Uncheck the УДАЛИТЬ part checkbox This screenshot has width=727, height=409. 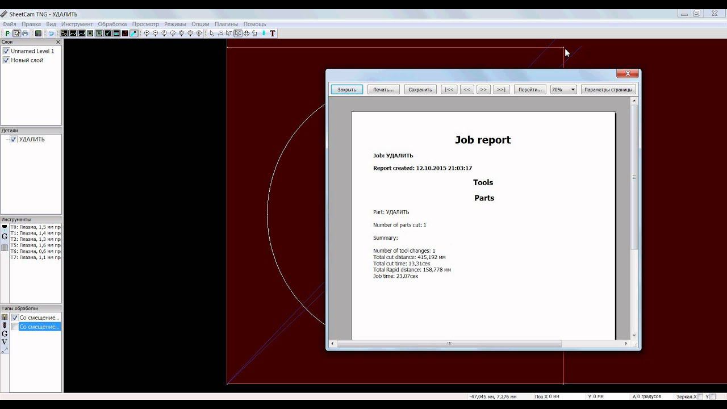[x=14, y=139]
